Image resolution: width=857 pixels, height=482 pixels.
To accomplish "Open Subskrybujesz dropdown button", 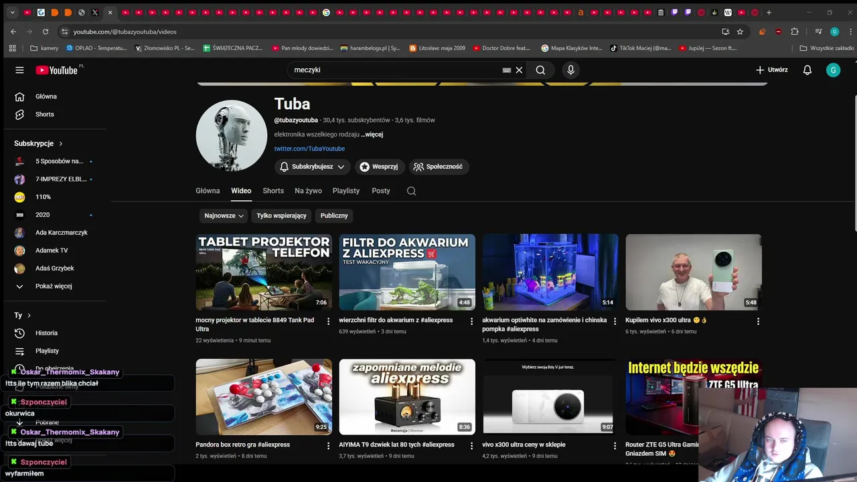I will coord(312,167).
